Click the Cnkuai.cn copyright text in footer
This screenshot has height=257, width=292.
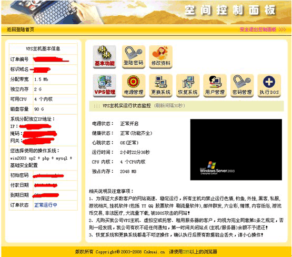click(154, 252)
